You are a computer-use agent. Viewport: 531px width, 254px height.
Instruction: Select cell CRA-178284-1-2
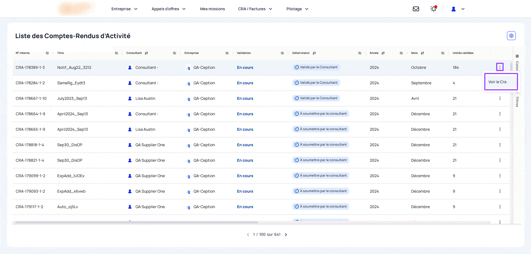point(30,83)
